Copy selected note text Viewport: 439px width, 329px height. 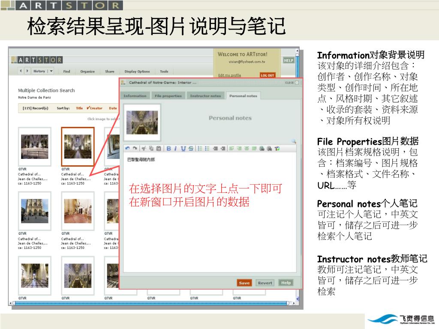[151, 148]
